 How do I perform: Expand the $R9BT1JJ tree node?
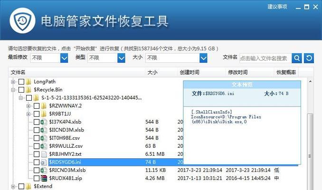[x=28, y=114]
